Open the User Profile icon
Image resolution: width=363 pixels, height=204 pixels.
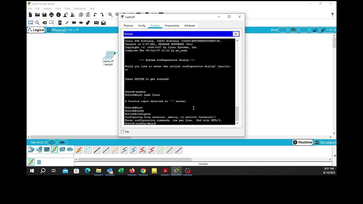coord(66,15)
